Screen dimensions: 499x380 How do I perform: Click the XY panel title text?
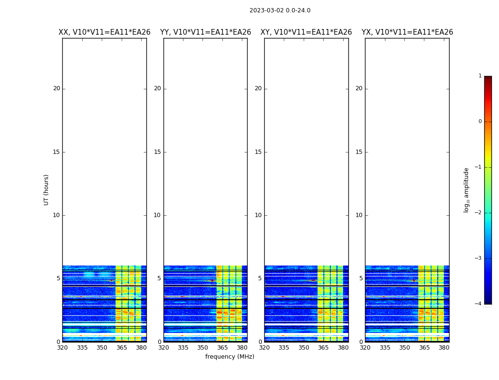coord(306,32)
